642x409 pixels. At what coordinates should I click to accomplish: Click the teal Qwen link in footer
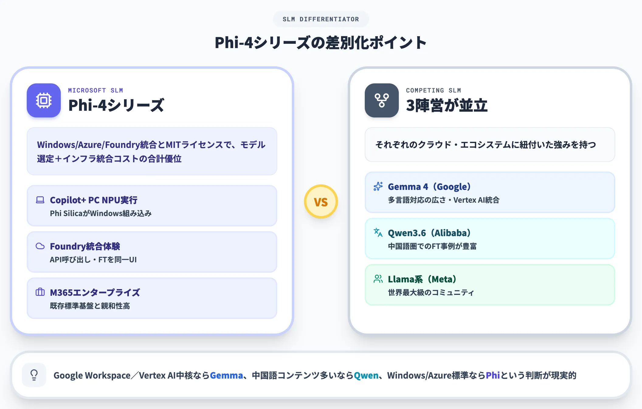[x=366, y=375]
